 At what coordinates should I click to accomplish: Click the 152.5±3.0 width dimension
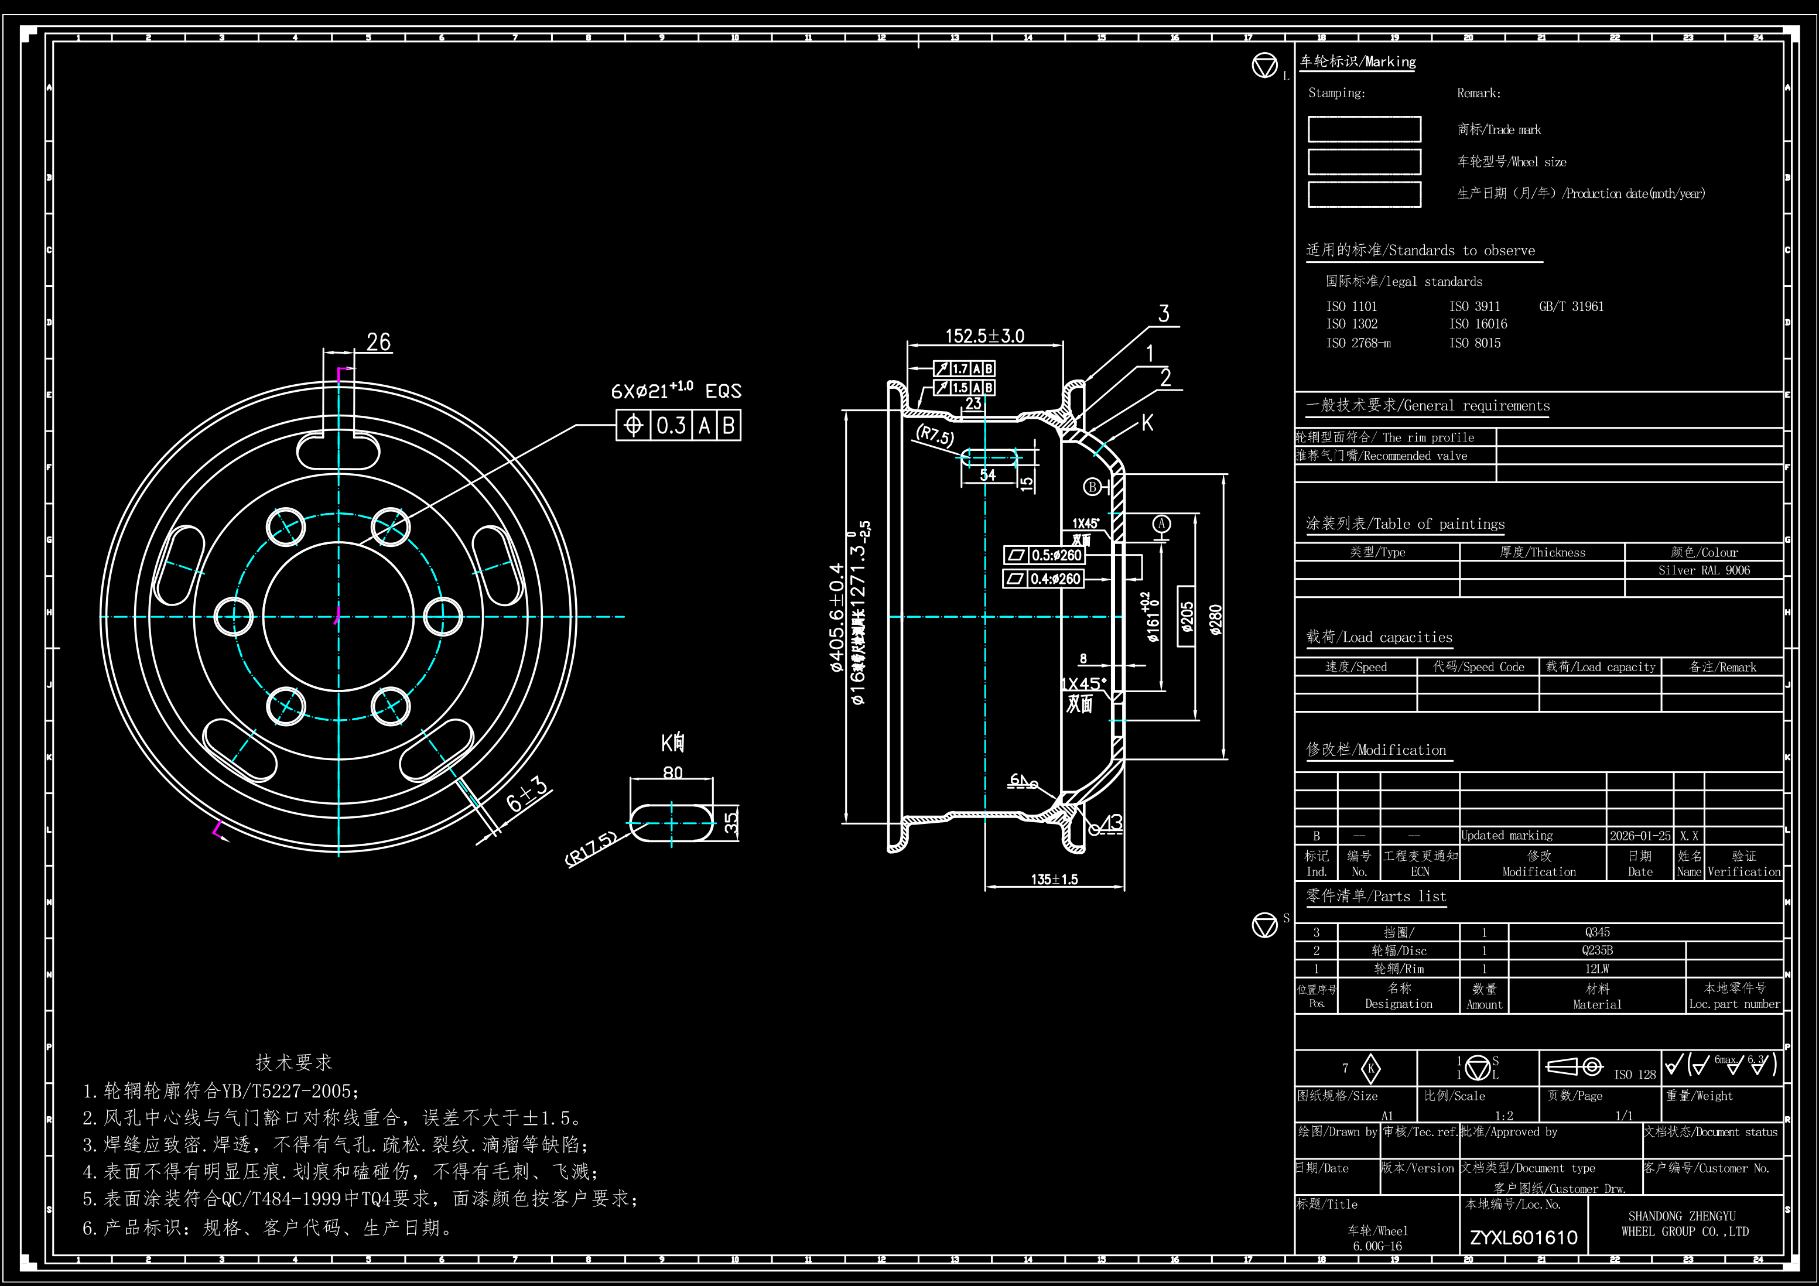click(985, 336)
